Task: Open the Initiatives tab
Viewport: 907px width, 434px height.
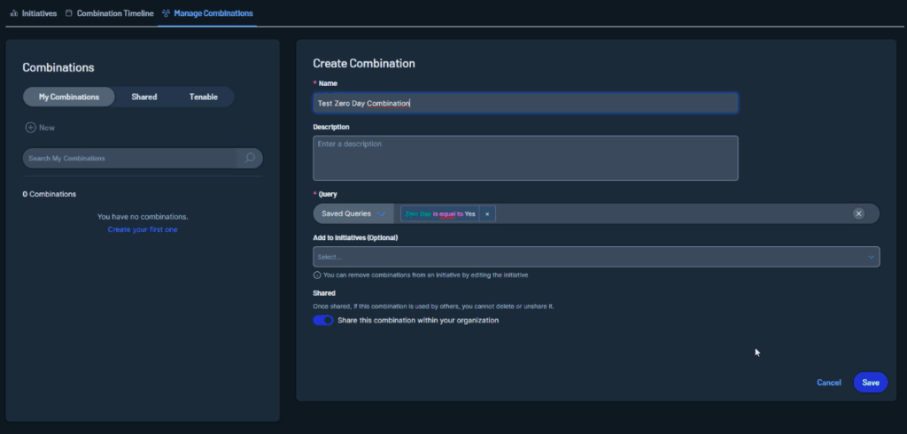Action: coord(38,13)
